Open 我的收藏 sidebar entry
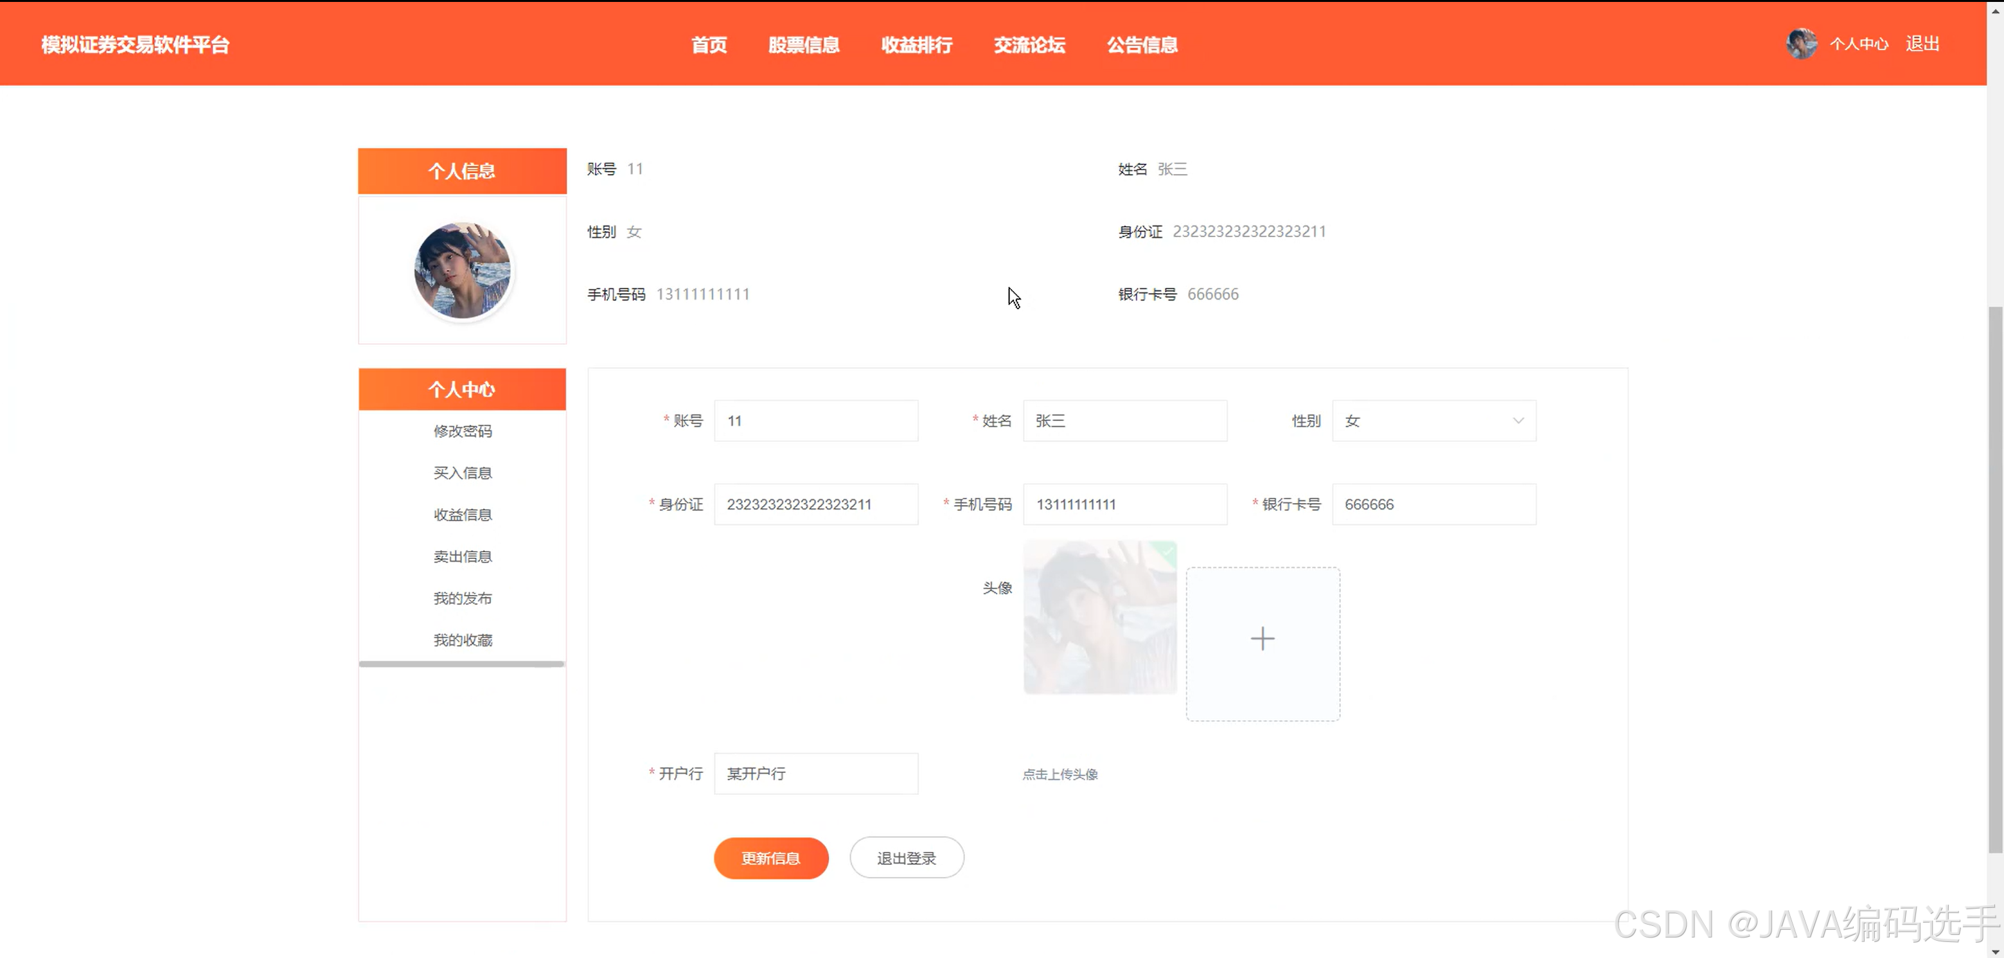Screen dimensions: 2004x958 point(462,641)
